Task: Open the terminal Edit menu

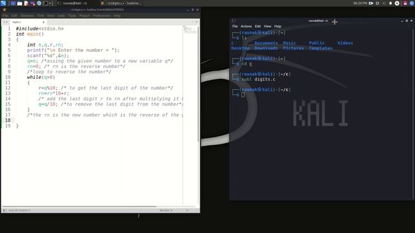Action: click(x=258, y=27)
